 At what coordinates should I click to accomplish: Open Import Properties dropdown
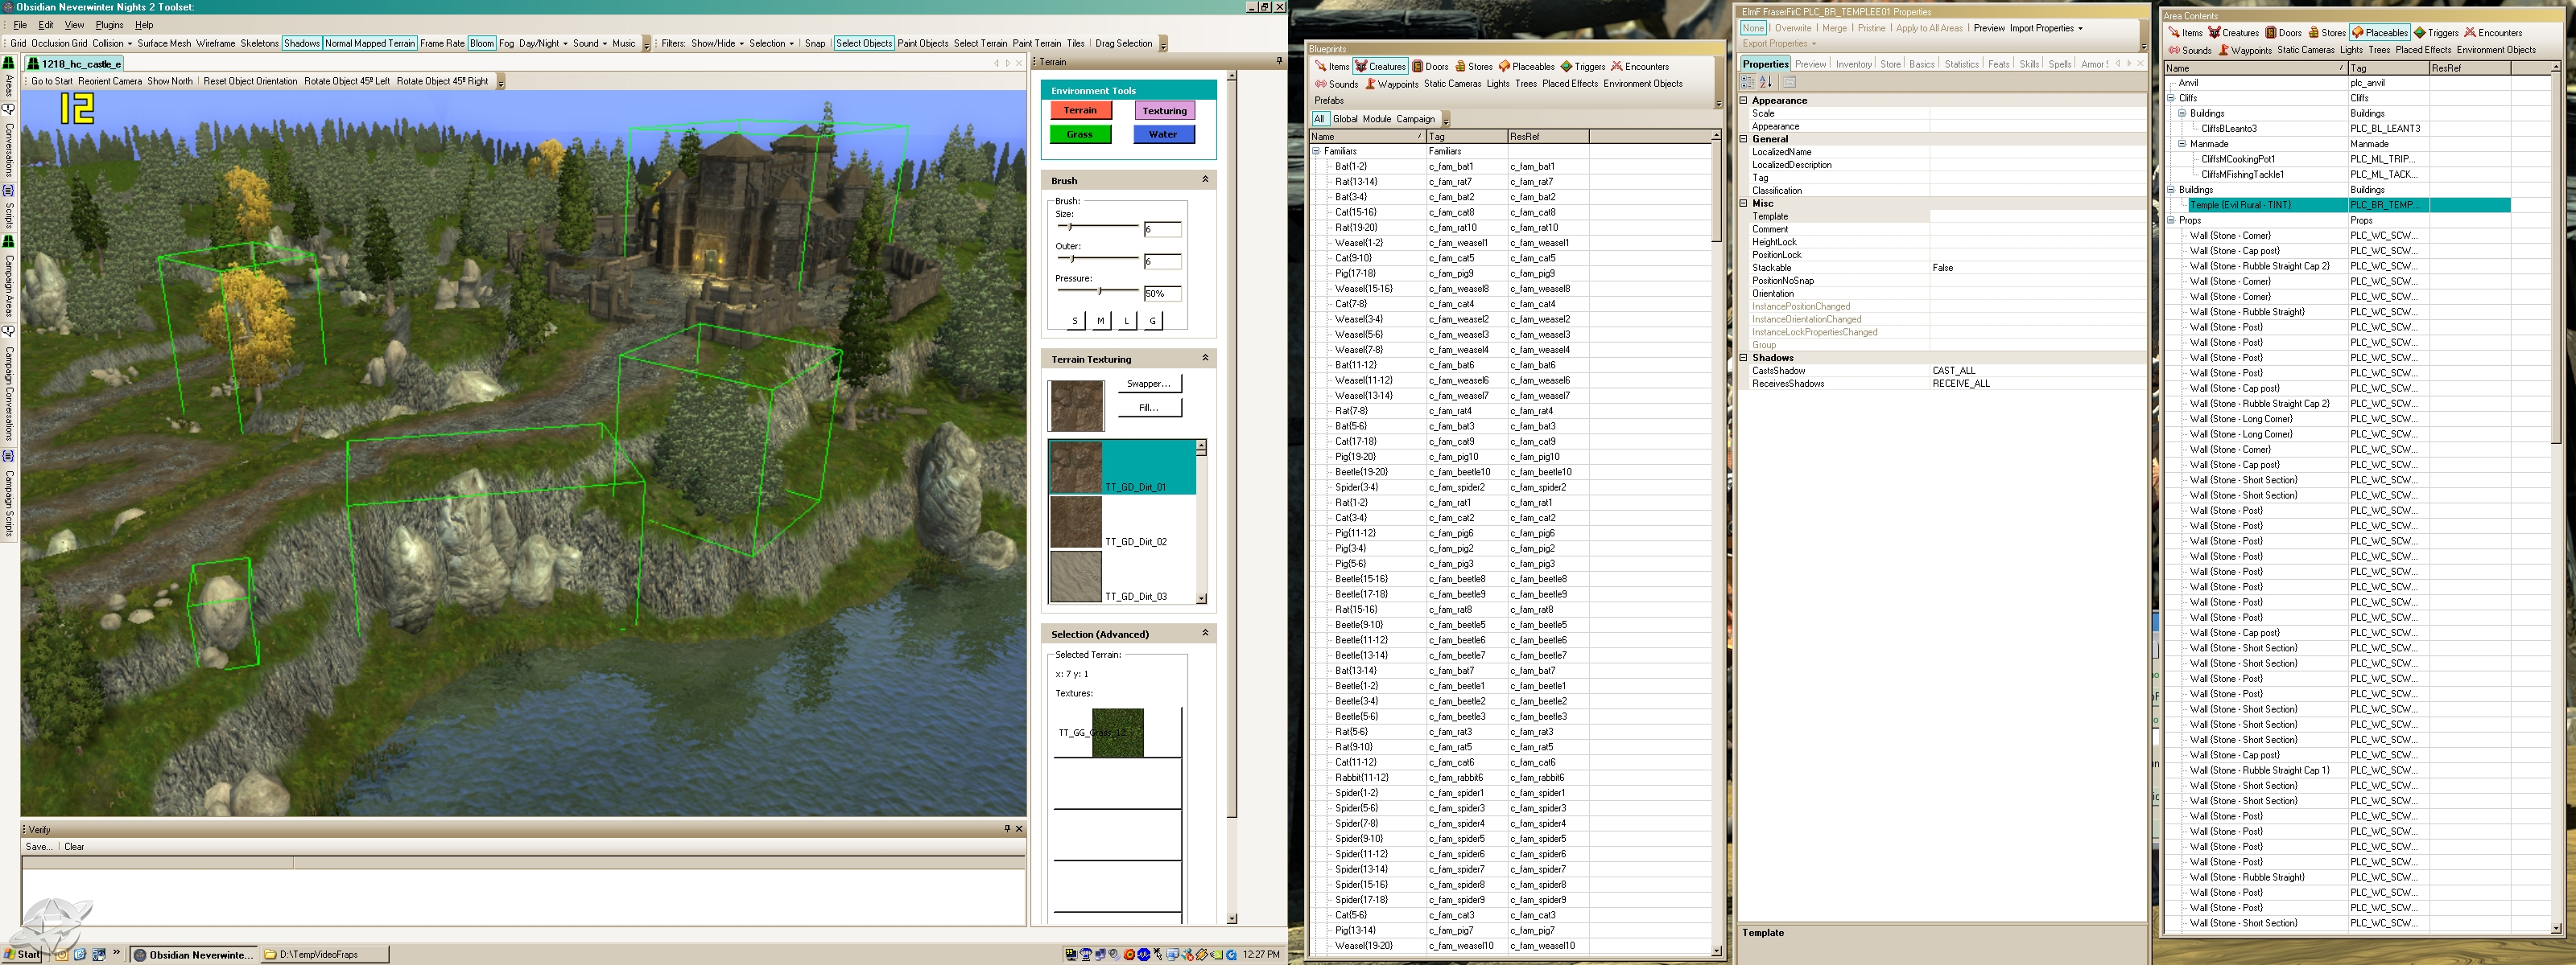(x=2046, y=28)
